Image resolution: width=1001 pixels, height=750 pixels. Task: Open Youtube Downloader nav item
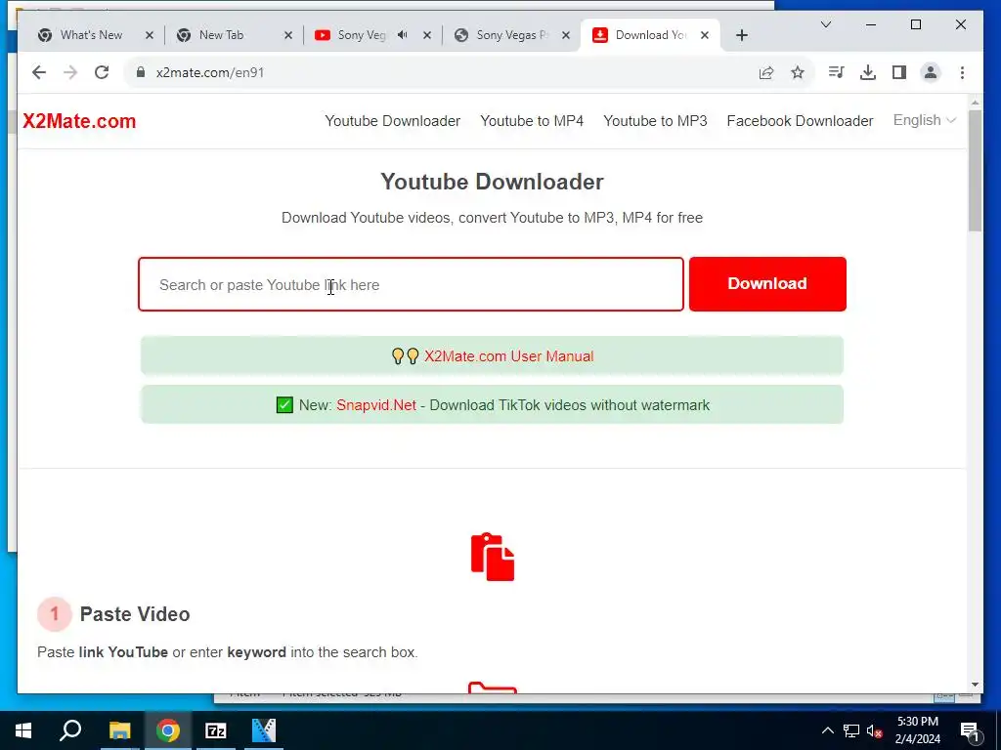[393, 120]
